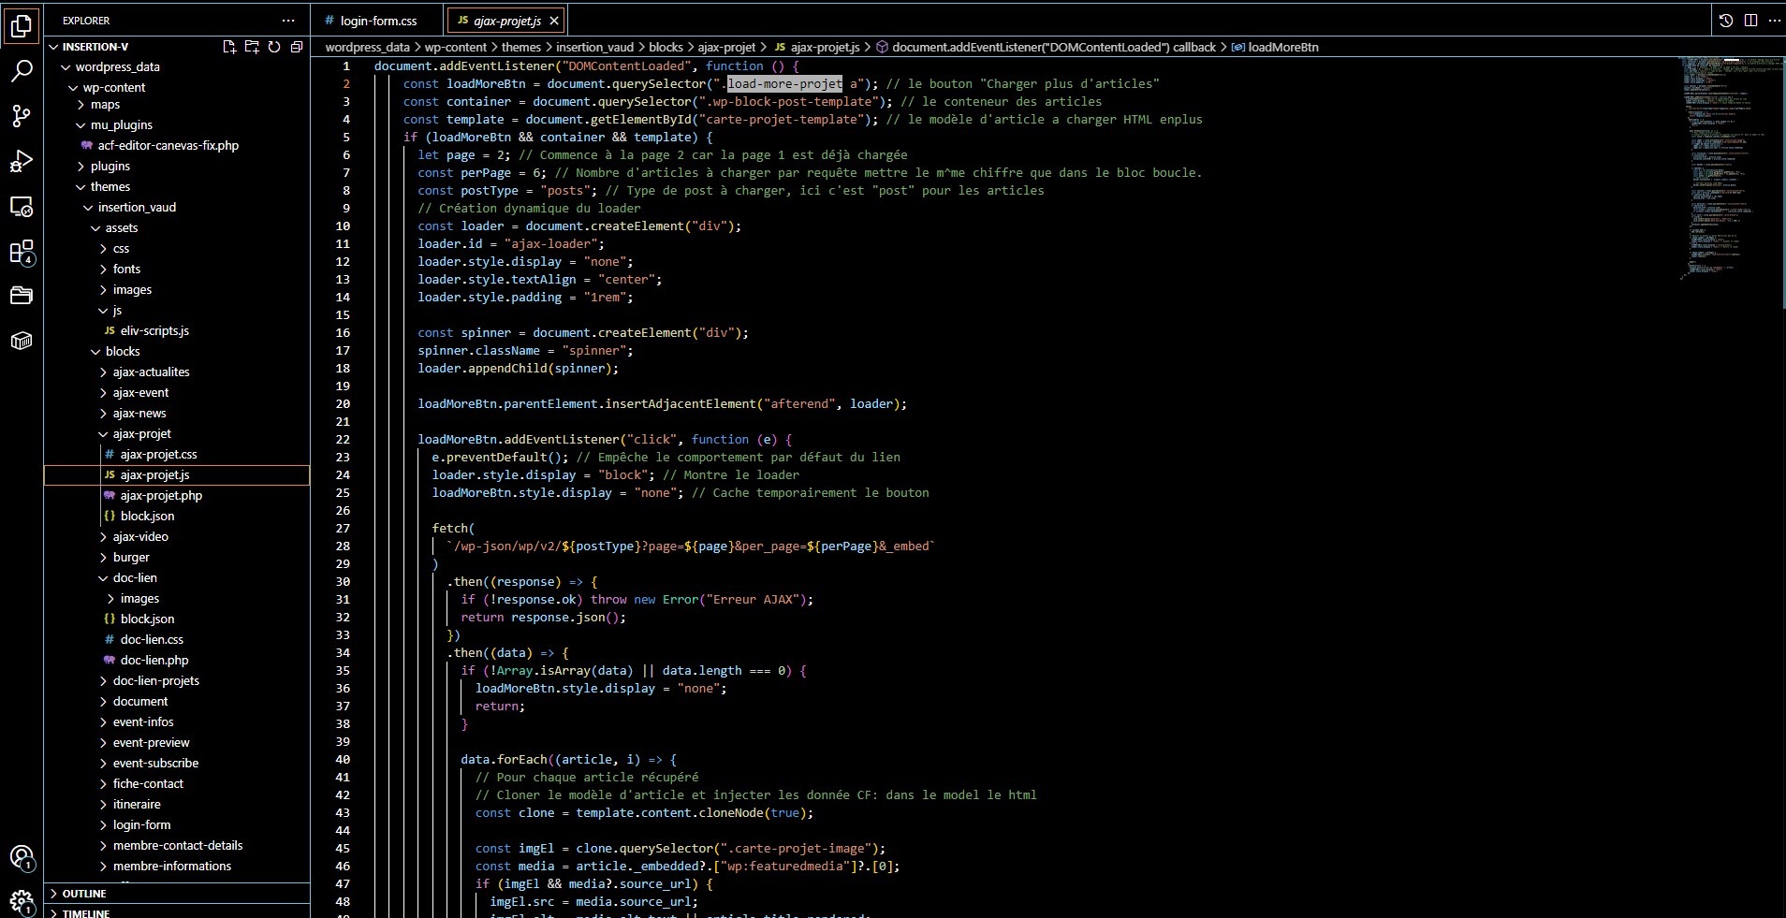This screenshot has height=918, width=1786.
Task: Open the Extensions view
Action: point(22,253)
